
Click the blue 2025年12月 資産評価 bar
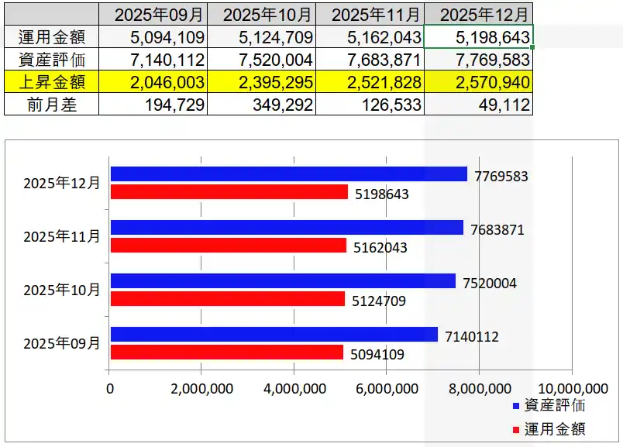[x=288, y=174]
